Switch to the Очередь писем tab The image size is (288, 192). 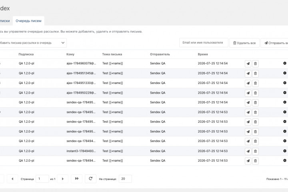click(28, 21)
